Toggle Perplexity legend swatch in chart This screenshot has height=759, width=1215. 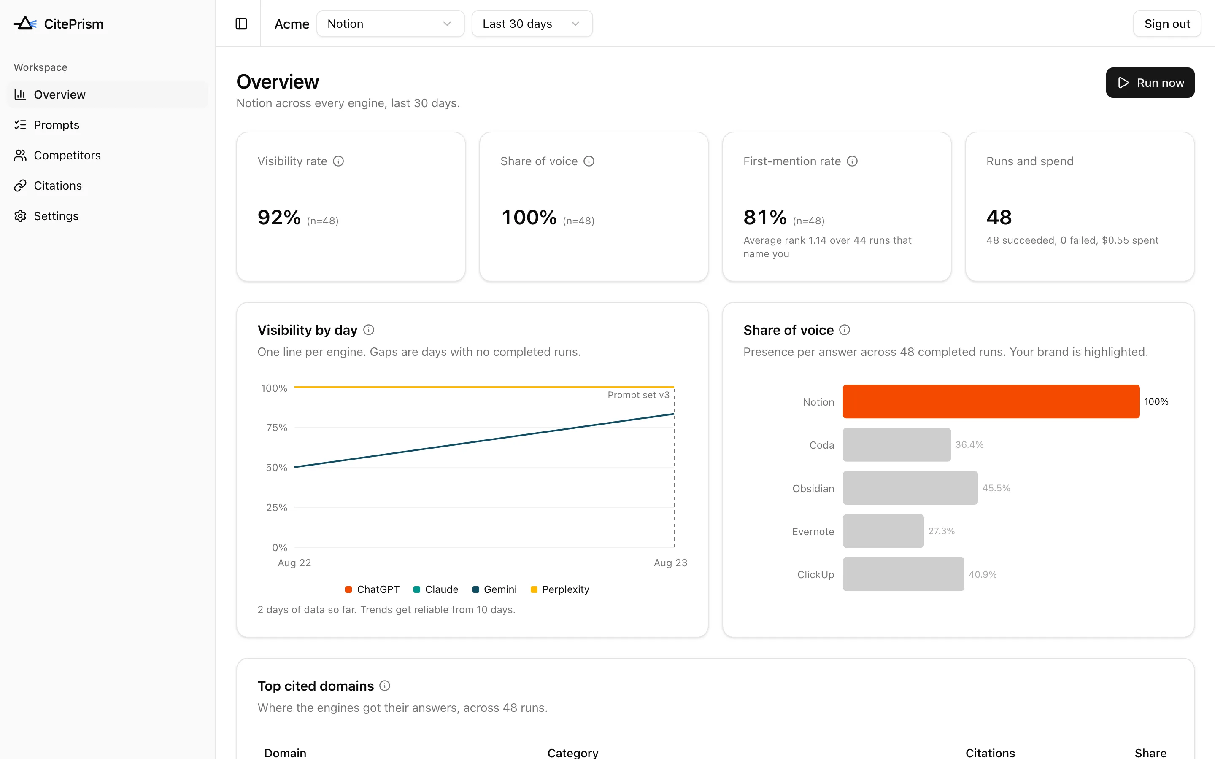(534, 589)
